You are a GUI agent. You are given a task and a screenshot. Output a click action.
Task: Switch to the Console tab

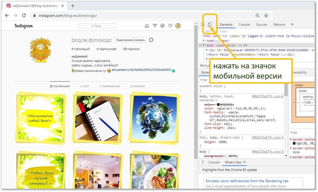click(x=244, y=24)
